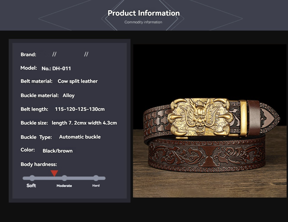Click the Automatic buckle type value
The width and height of the screenshot is (288, 222).
80,137
